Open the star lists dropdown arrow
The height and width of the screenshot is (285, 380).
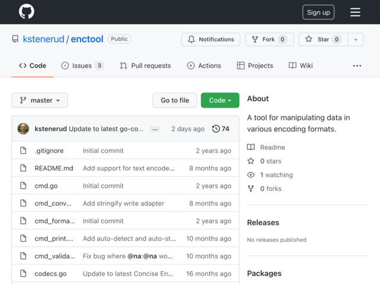[x=356, y=39]
